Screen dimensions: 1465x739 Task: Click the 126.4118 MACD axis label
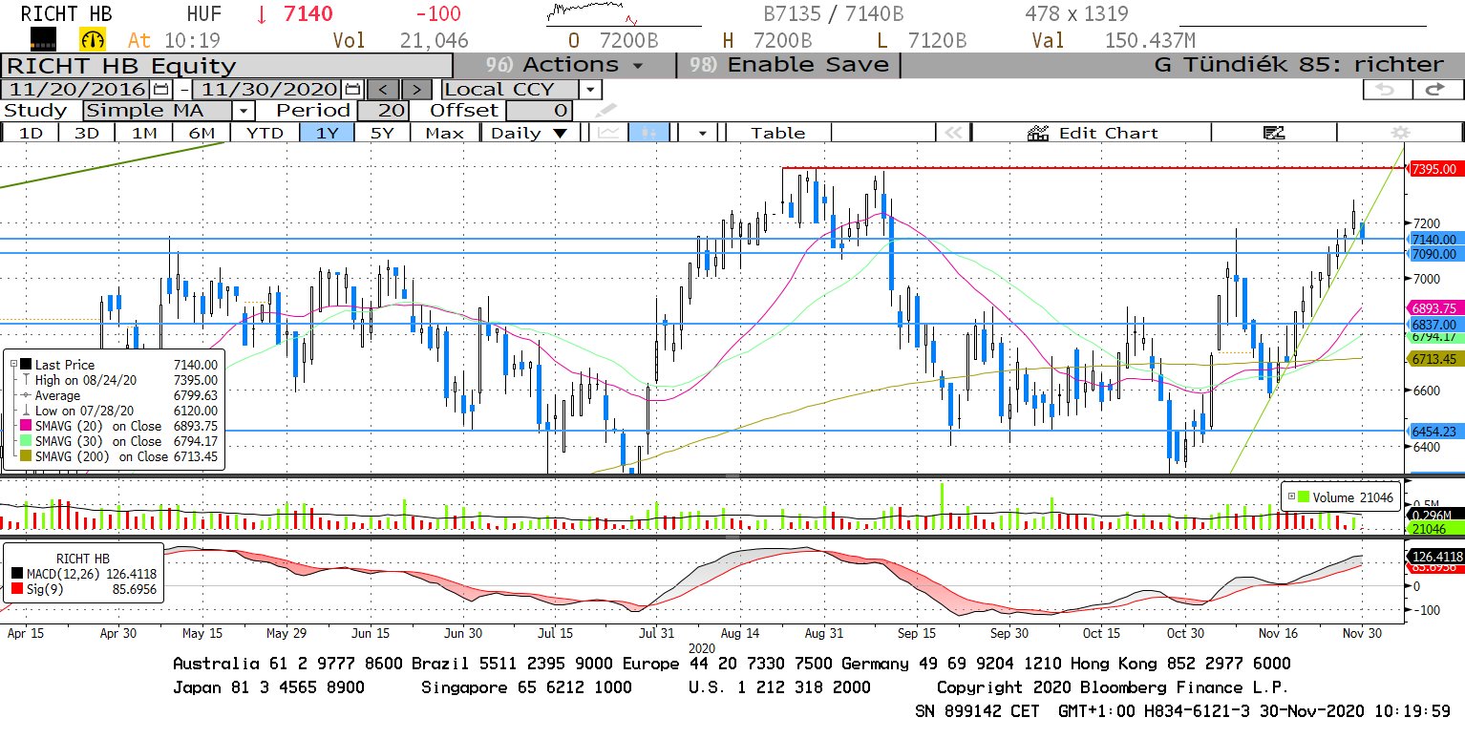1435,556
